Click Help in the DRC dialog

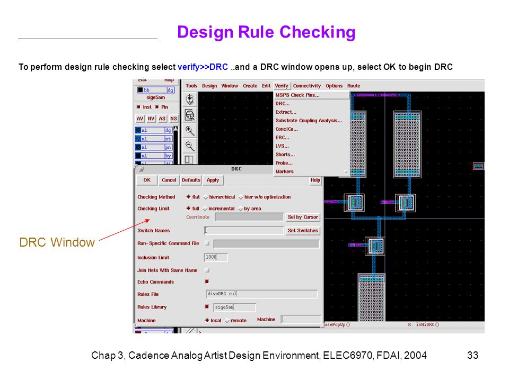pyautogui.click(x=315, y=180)
